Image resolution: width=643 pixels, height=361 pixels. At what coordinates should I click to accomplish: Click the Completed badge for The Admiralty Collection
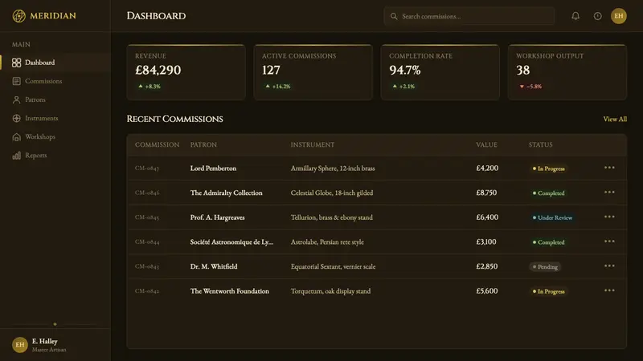click(548, 193)
